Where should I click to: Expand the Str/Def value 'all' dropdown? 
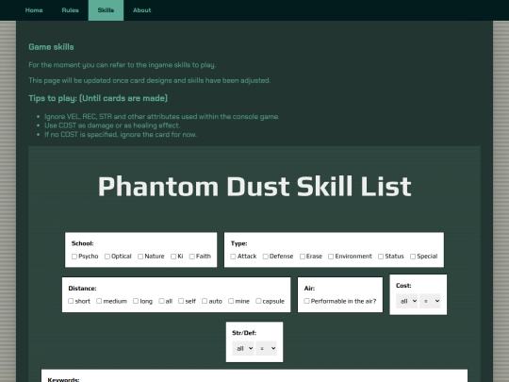[243, 349]
